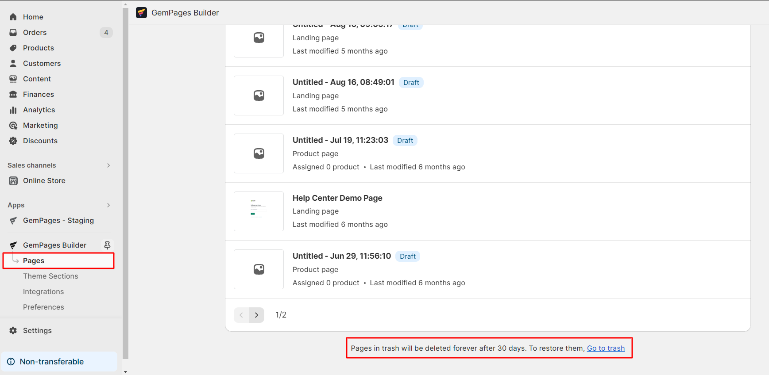Click the sidebar scrollbar down arrow
769x375 pixels.
[x=125, y=371]
